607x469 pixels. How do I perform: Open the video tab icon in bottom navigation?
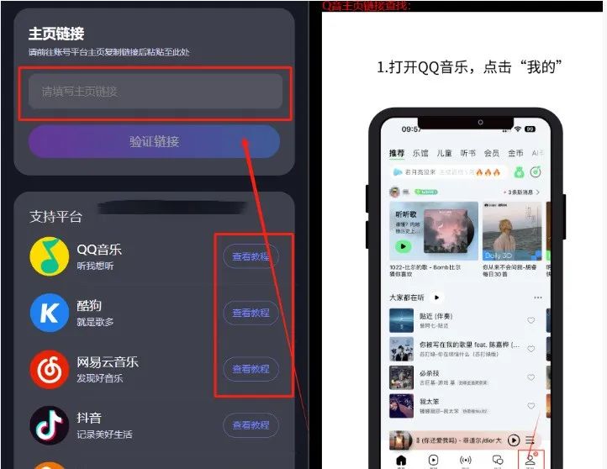click(x=433, y=461)
